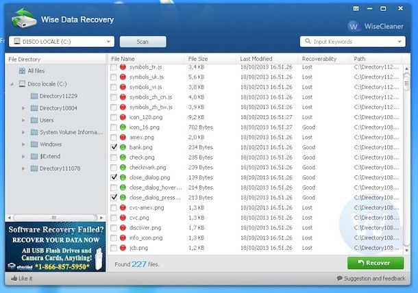Image resolution: width=418 pixels, height=293 pixels.
Task: Uncheck the close_dialog_press checkbox
Action: pyautogui.click(x=114, y=198)
